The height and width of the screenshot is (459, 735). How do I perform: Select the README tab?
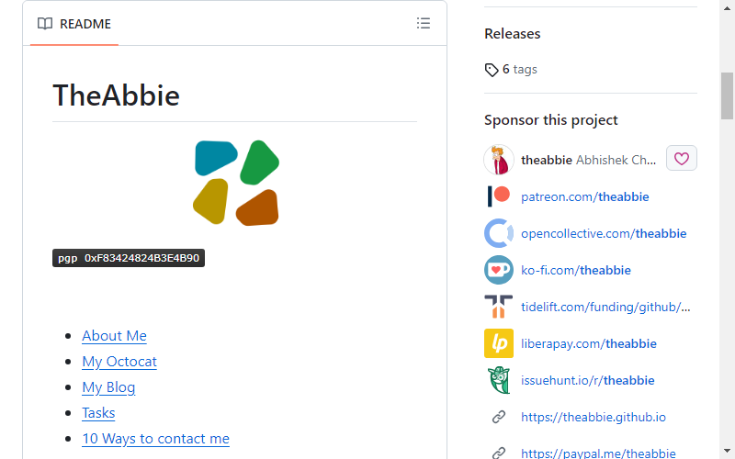pyautogui.click(x=74, y=24)
